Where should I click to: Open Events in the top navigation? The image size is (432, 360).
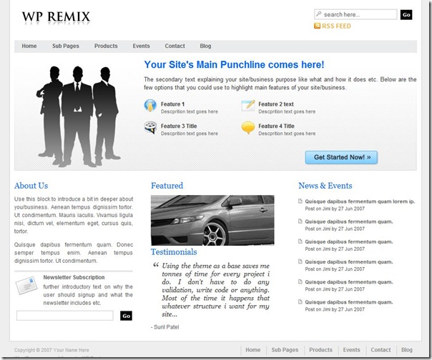[142, 46]
